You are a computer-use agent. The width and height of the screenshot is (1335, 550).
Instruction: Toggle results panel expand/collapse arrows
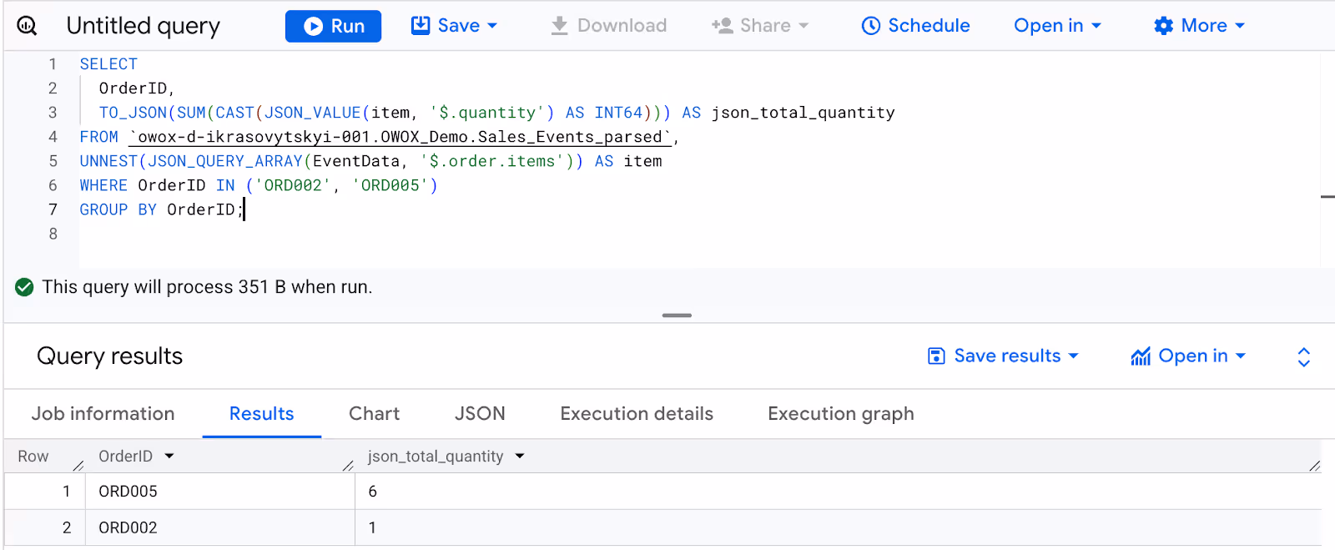[1304, 357]
